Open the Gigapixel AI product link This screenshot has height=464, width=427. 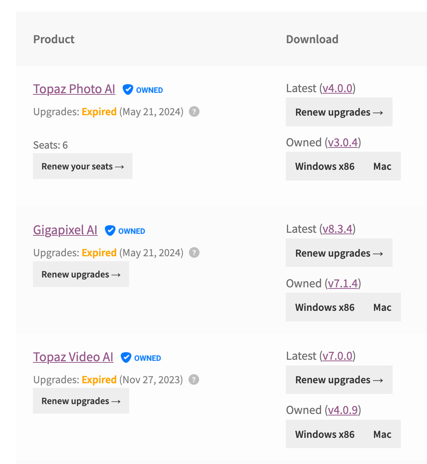point(65,230)
